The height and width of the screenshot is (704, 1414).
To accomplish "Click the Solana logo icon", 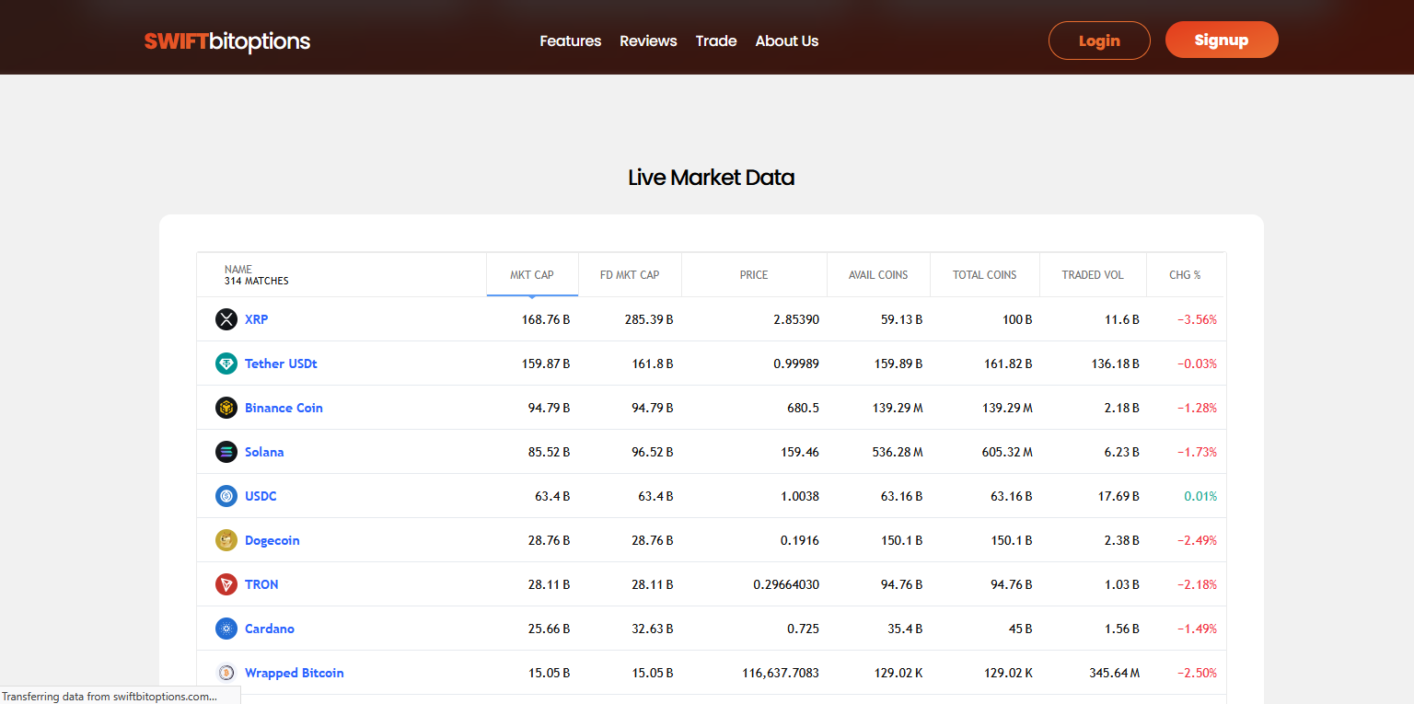I will [x=226, y=452].
